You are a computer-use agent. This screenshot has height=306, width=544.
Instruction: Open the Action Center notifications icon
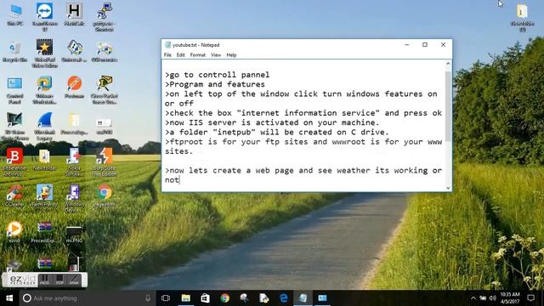(530, 298)
